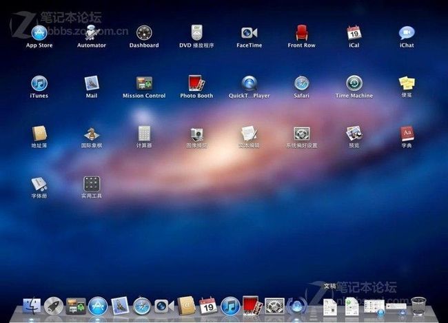Viewport: 448px width, 323px height.
Task: Launch Time Machine from Launchpad grid
Action: (354, 83)
